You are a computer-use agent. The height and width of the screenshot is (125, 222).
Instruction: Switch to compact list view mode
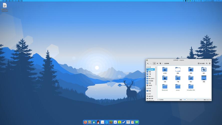click(x=157, y=63)
